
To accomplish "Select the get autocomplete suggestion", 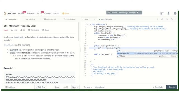I will click(x=147, y=51).
